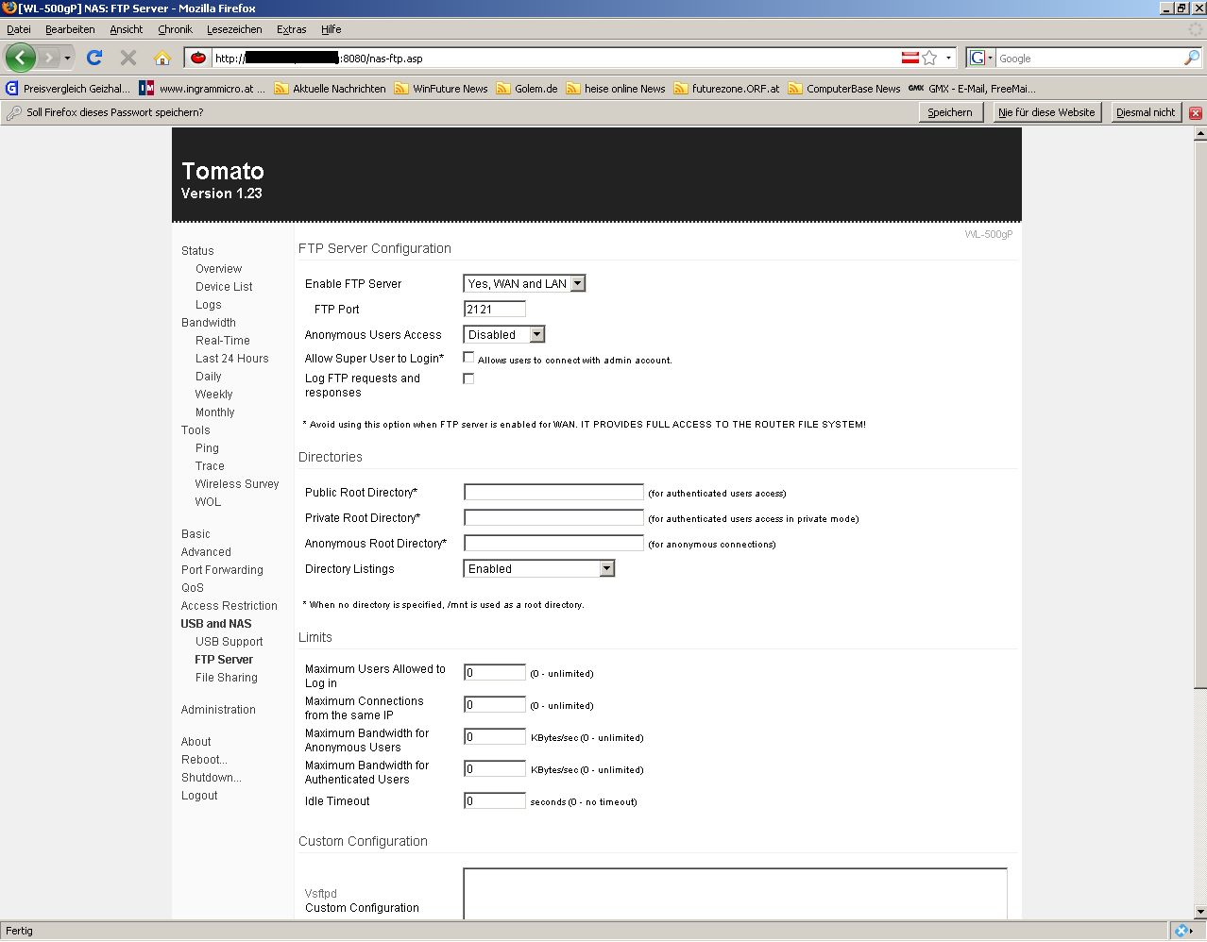Open the Anonymous Users Access dropdown
Image resolution: width=1207 pixels, height=942 pixels.
click(x=504, y=334)
